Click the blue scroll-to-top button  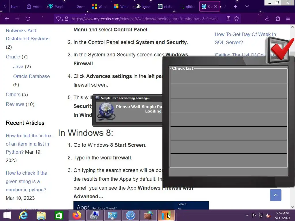(276, 195)
